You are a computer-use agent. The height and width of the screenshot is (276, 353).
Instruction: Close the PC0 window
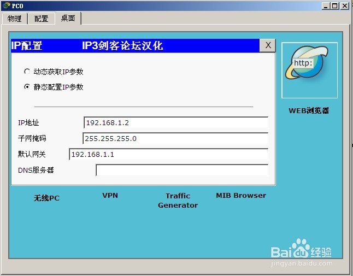pyautogui.click(x=345, y=5)
